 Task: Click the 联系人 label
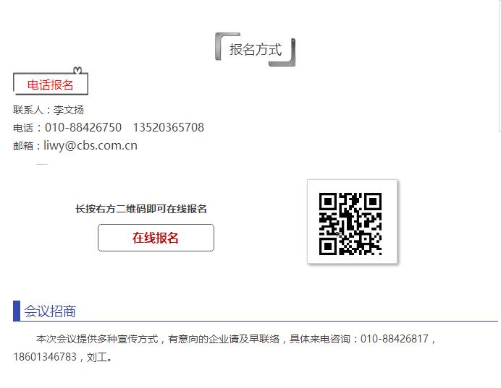pyautogui.click(x=28, y=110)
